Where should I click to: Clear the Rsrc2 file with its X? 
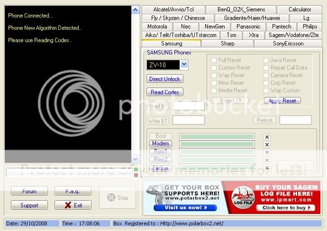[267, 160]
